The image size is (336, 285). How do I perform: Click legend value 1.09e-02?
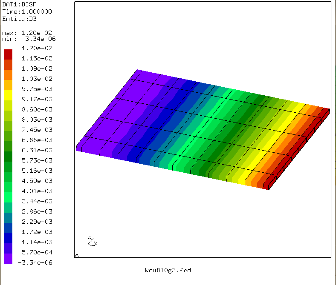pyautogui.click(x=37, y=68)
